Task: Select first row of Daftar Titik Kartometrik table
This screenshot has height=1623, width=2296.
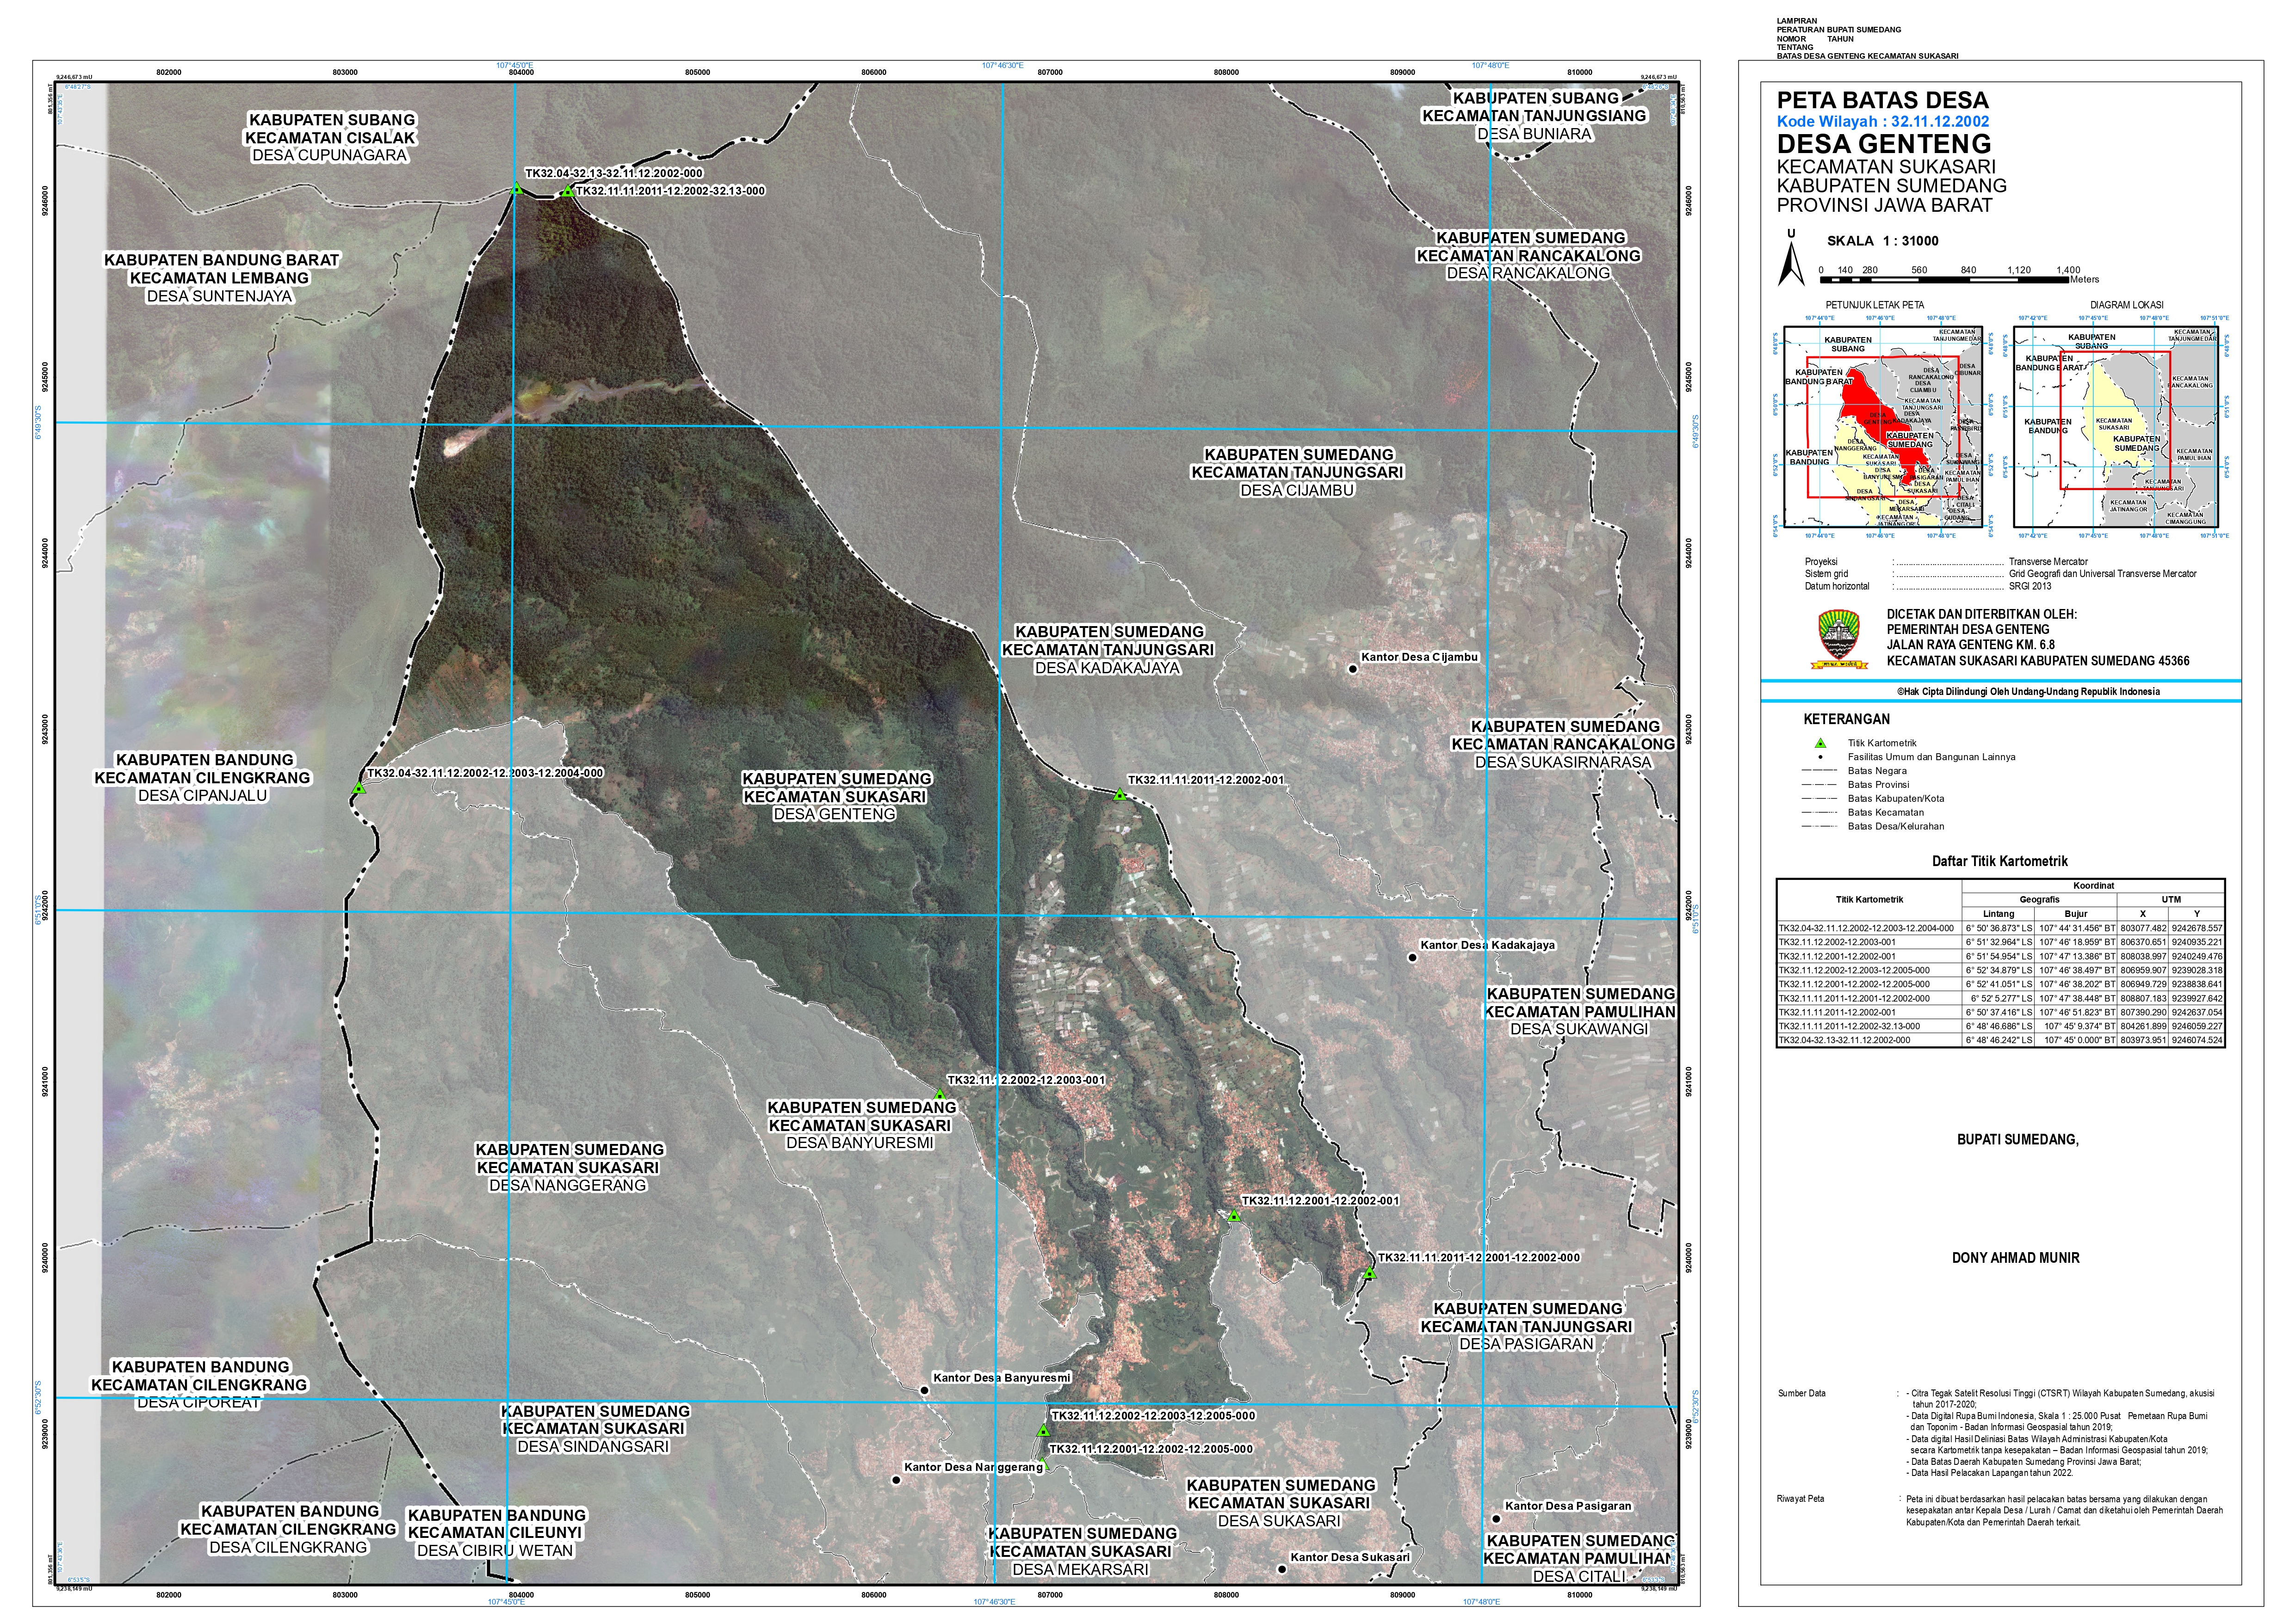Action: [2000, 928]
